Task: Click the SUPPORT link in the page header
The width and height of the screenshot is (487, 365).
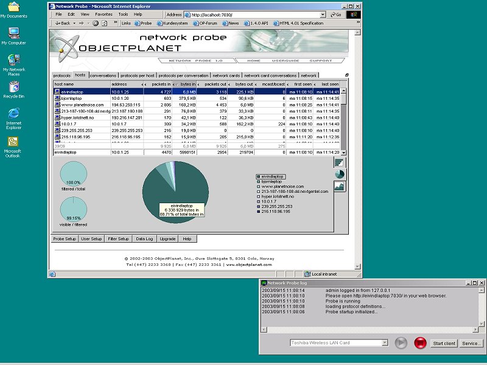Action: tap(321, 61)
